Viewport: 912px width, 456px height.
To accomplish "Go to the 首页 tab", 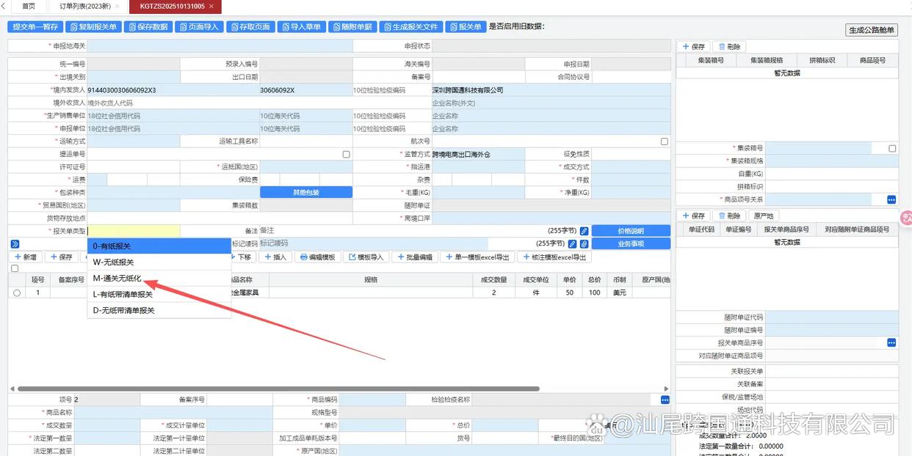I will pos(29,6).
